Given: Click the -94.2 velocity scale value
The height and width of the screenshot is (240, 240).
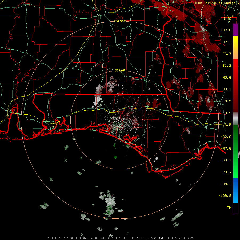Looking at the screenshot, I should (226, 184).
